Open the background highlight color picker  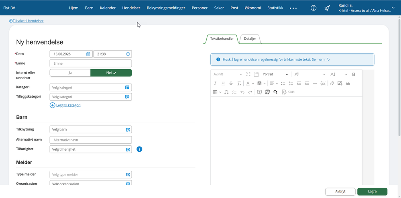[261, 83]
